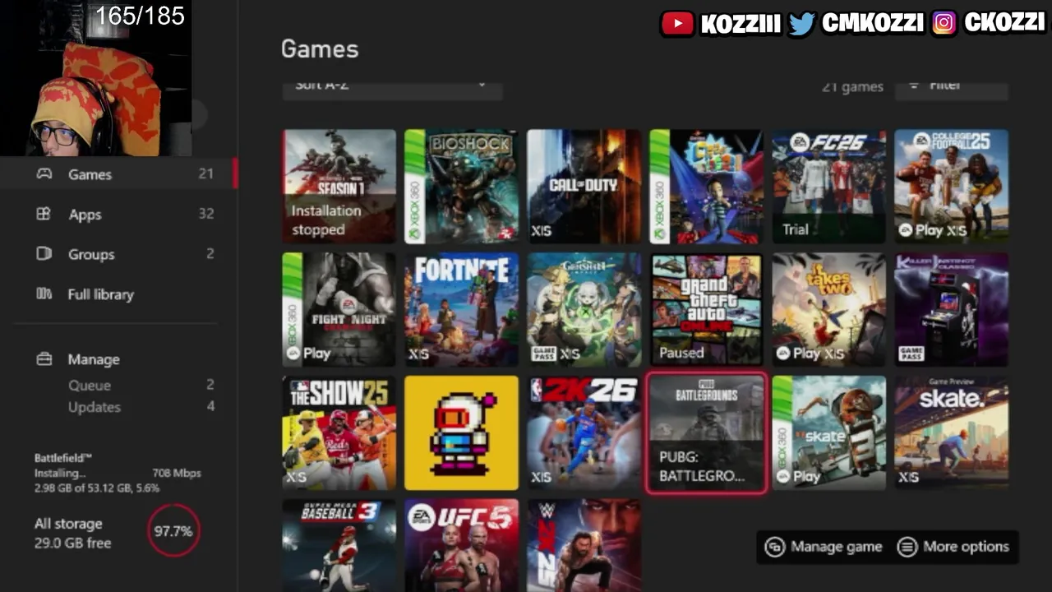Viewport: 1052px width, 592px height.
Task: Open the Updates submenu item
Action: (94, 407)
